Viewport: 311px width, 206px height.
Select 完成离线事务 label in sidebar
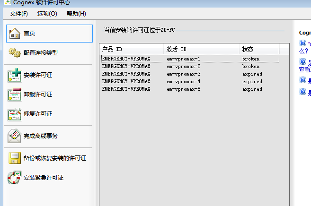tap(41, 136)
